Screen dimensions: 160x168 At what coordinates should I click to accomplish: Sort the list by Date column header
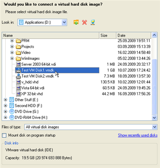coord(134,35)
